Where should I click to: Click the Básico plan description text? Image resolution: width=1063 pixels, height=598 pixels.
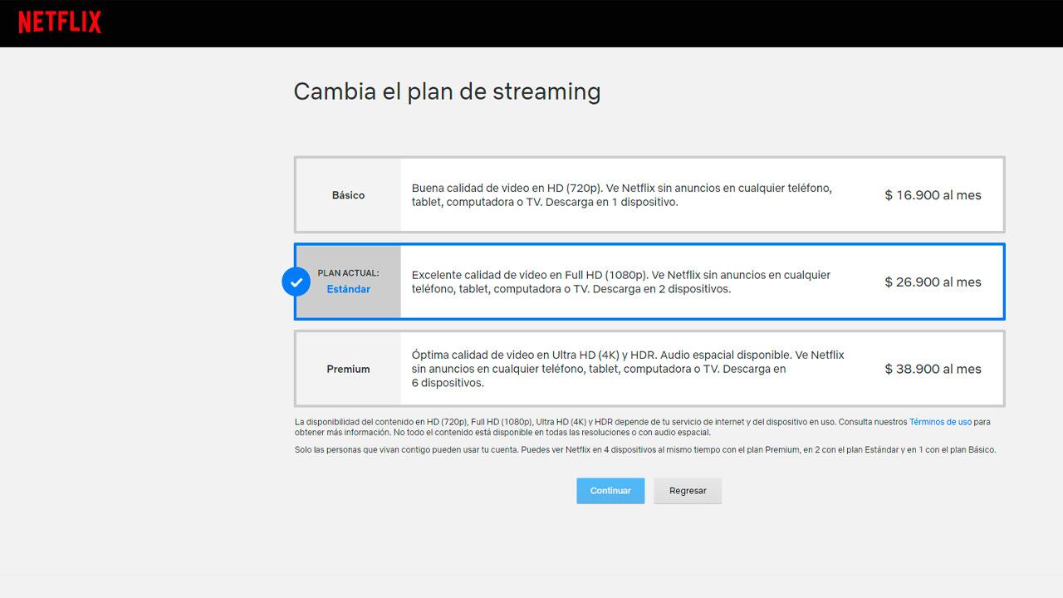623,194
